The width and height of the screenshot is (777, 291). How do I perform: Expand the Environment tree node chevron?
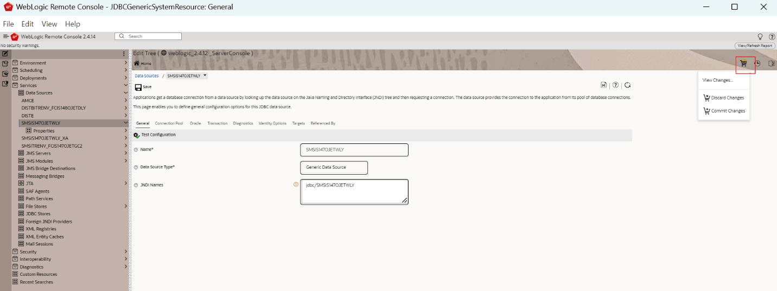pos(126,63)
